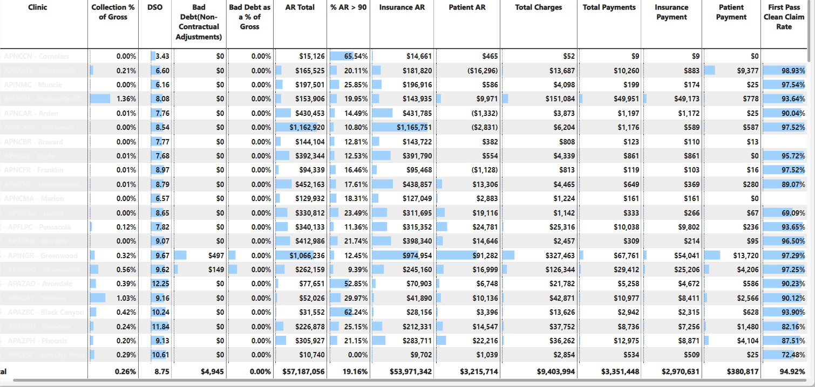Select First Pass Clean Claim Rate header
Screen dimensions: 815x387
click(784, 17)
